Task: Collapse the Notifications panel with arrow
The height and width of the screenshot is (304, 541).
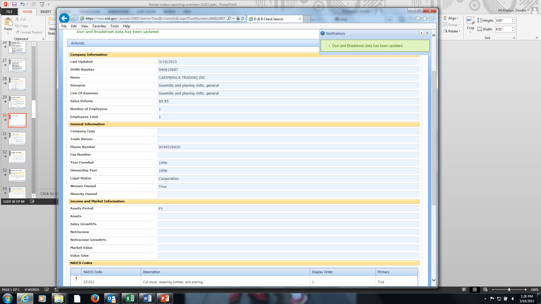Action: (421, 33)
